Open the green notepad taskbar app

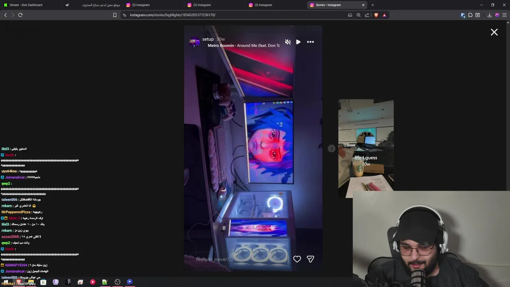(105, 282)
